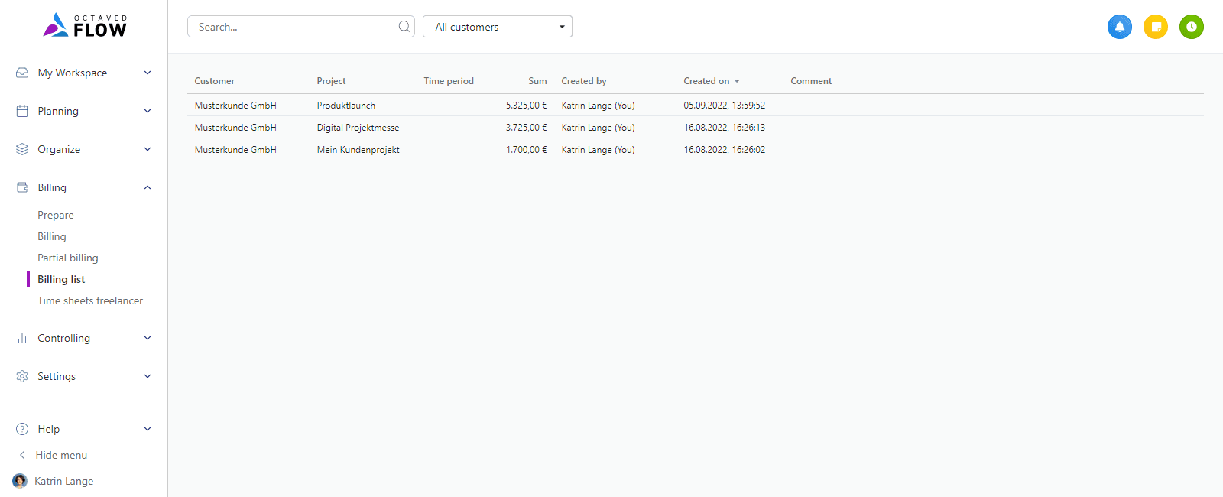Collapse the Billing section chevron
Image resolution: width=1223 pixels, height=497 pixels.
tap(148, 187)
